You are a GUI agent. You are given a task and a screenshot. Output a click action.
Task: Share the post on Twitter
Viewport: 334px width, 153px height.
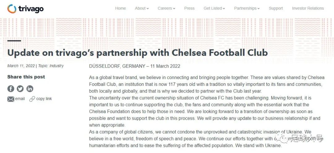tap(20, 89)
